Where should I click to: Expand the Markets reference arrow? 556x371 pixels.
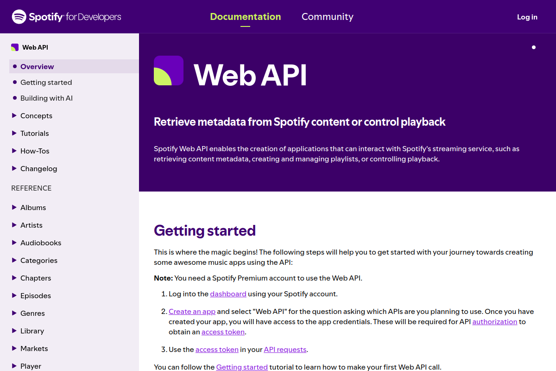(x=14, y=348)
